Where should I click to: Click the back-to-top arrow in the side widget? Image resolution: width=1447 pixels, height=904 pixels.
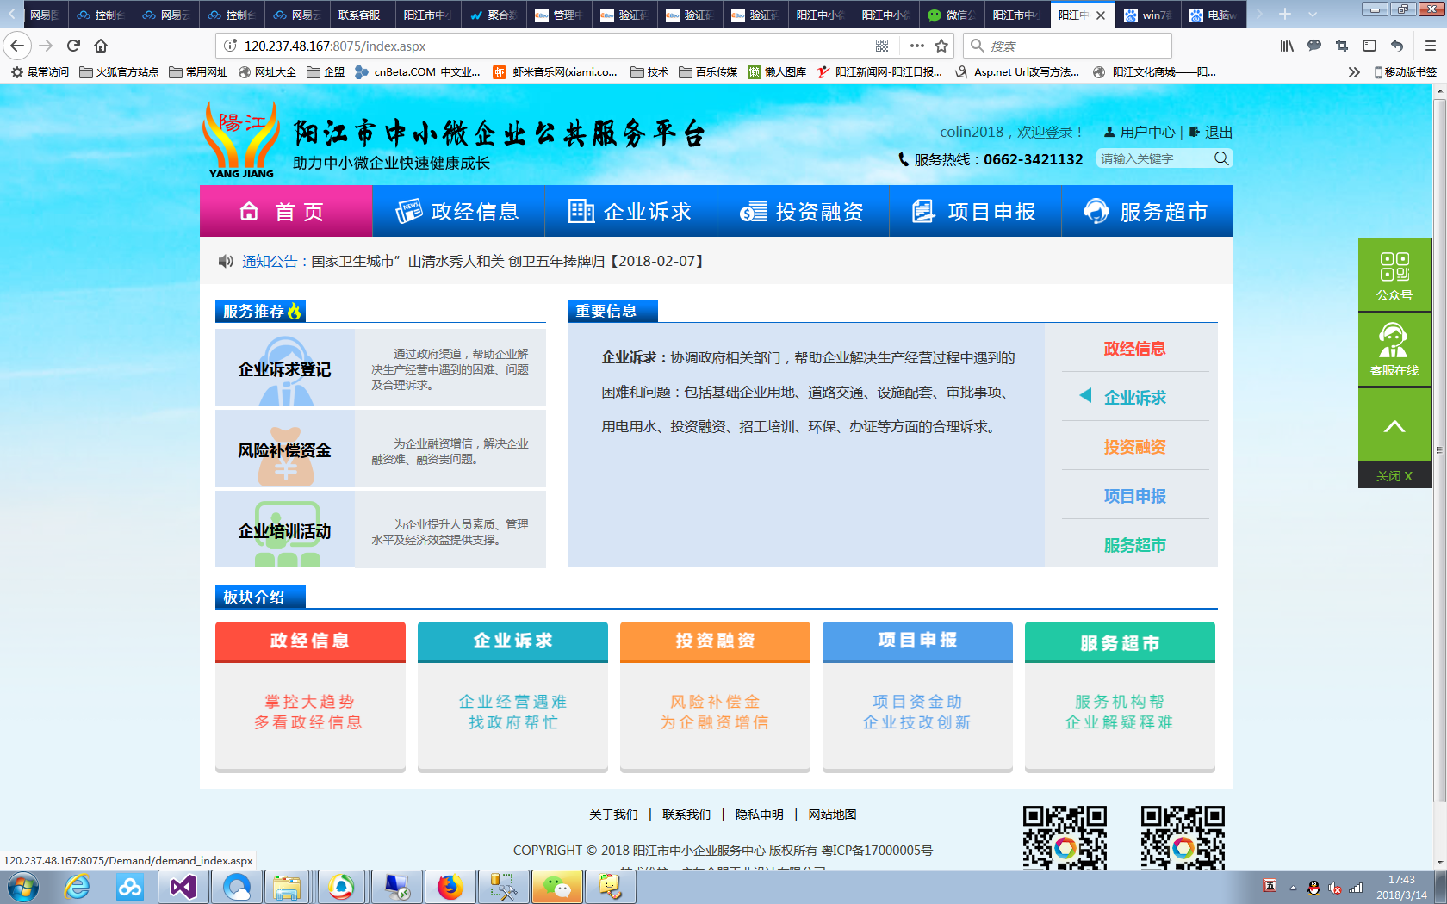pos(1394,426)
